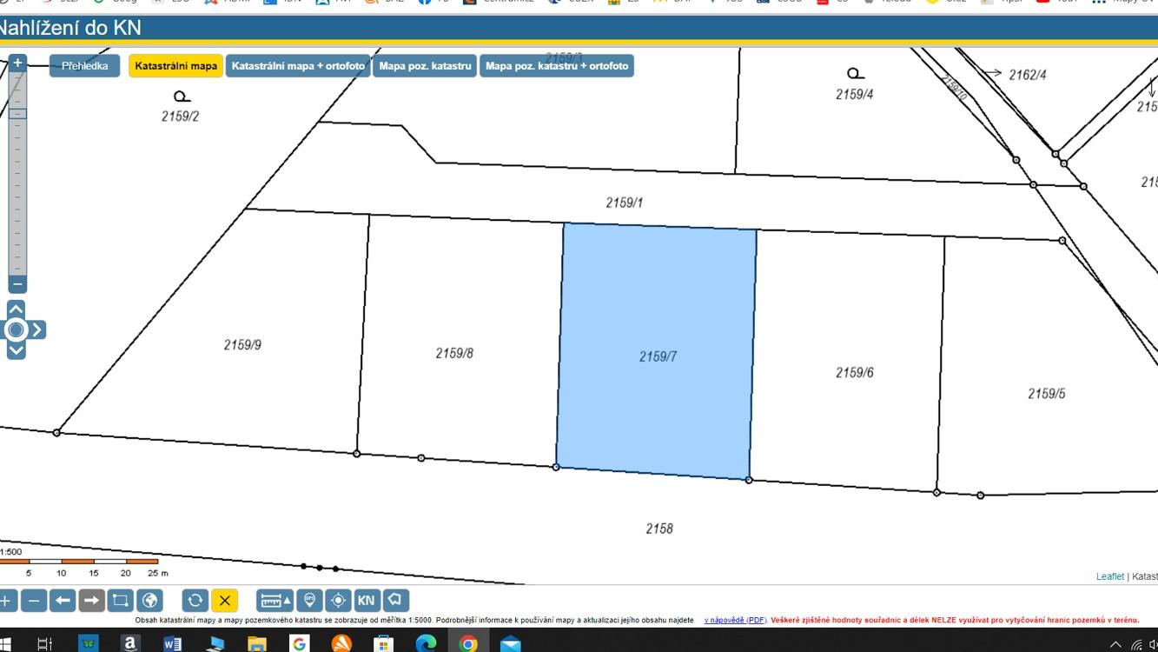This screenshot has width=1158, height=652.
Task: Switch to Katastrální mapa + ortofoto
Action: pos(298,66)
